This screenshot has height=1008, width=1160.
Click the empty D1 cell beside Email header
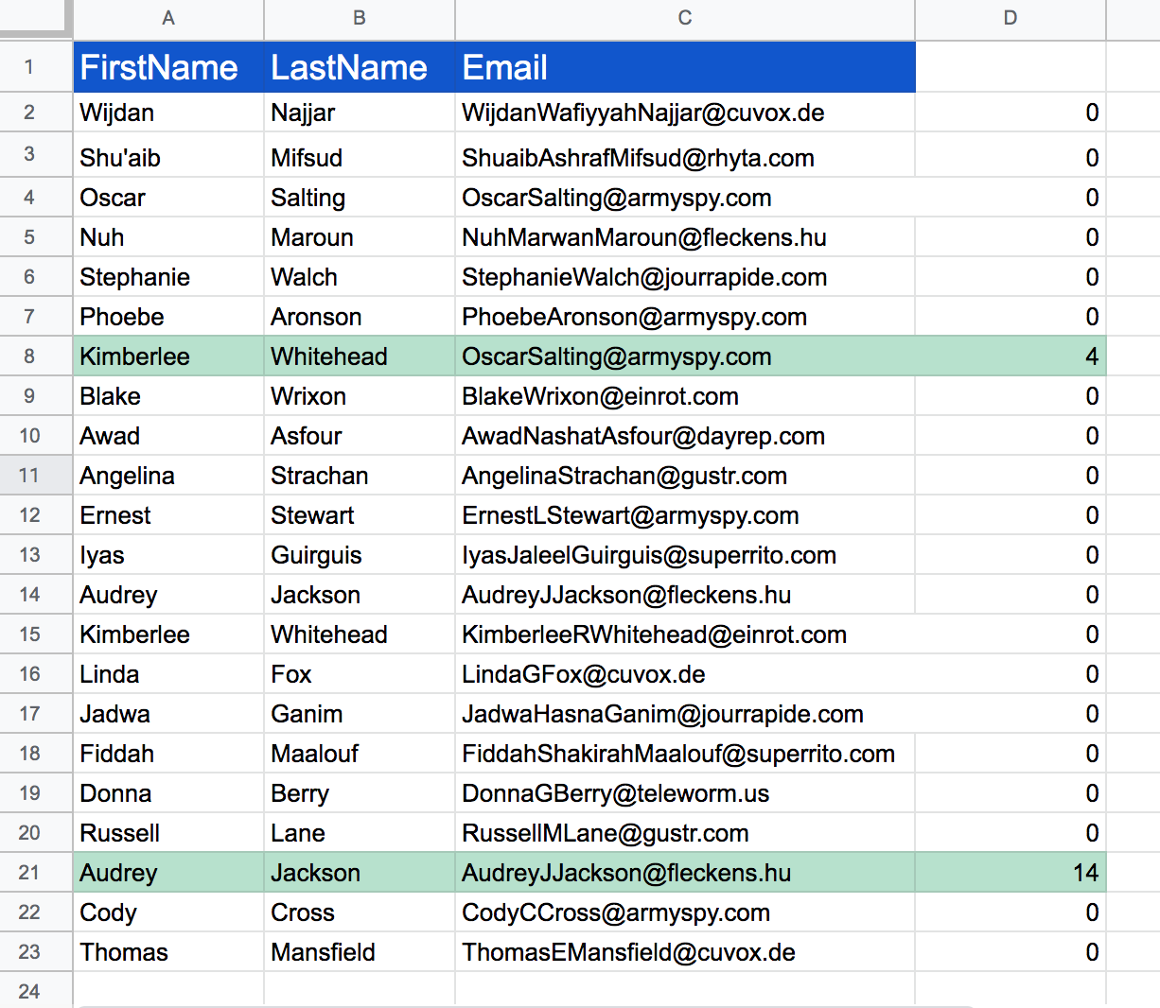[1011, 66]
